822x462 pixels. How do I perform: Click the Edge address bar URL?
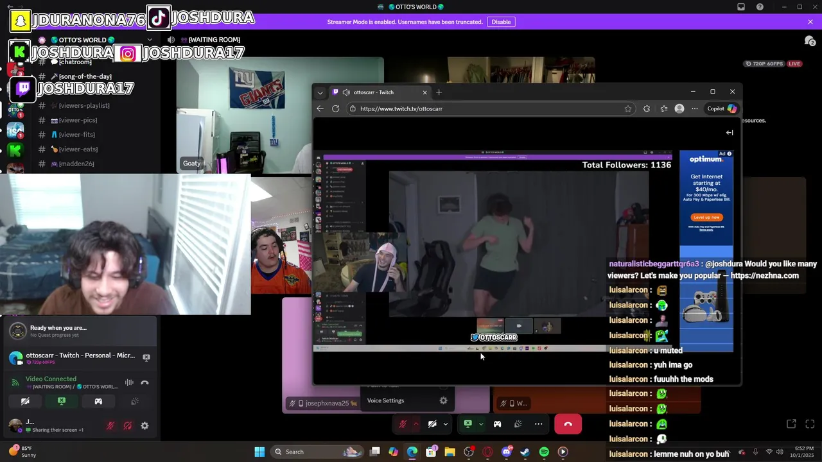pyautogui.click(x=401, y=109)
